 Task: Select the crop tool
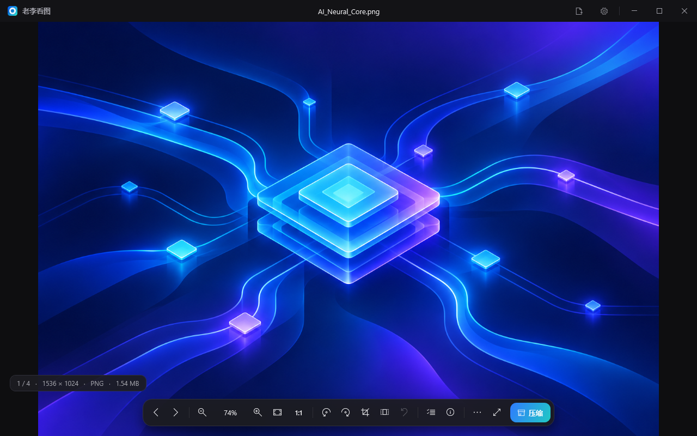pos(365,413)
